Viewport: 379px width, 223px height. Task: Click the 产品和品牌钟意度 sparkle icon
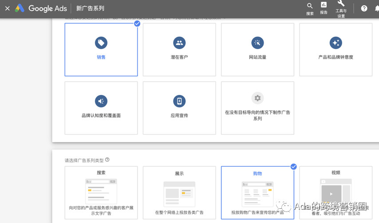[x=336, y=43]
